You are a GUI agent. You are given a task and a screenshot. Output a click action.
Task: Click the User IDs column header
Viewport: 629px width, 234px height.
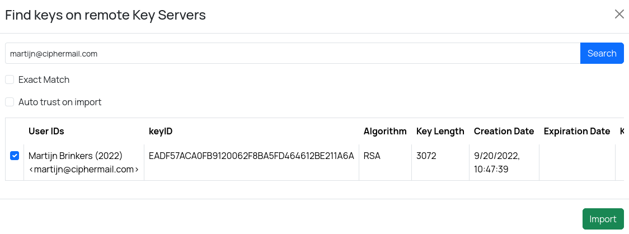pos(46,131)
